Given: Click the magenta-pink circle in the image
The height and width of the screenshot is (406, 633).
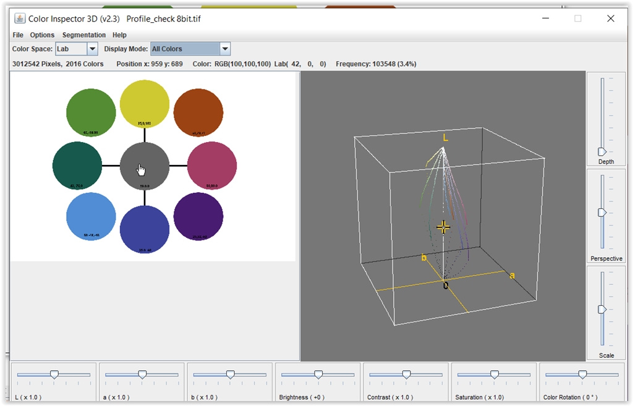Looking at the screenshot, I should (x=212, y=166).
